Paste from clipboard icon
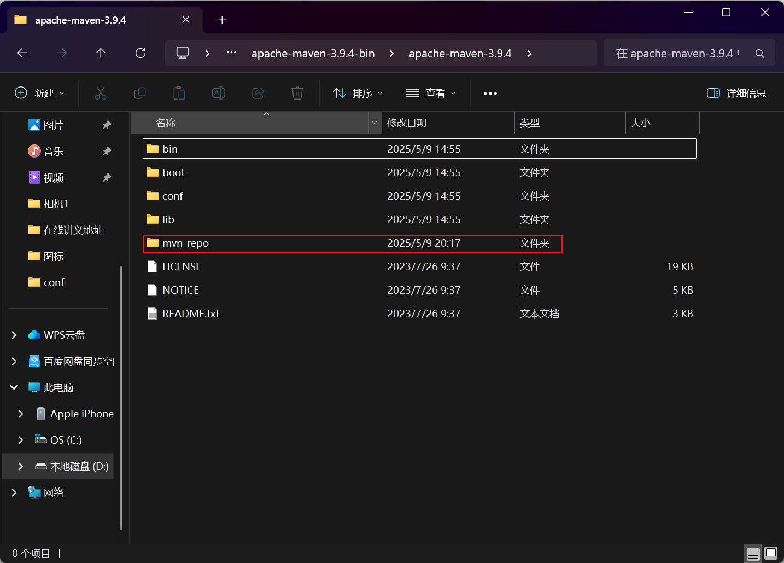The height and width of the screenshot is (563, 784). [x=179, y=94]
